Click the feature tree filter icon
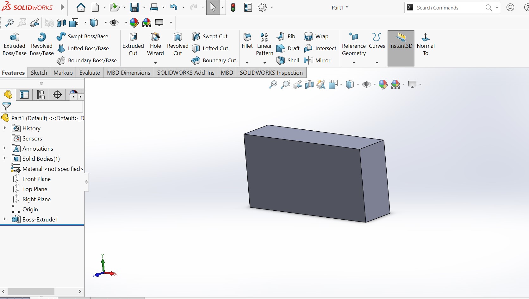Screen dimensions: 529x299 pyautogui.click(x=7, y=107)
